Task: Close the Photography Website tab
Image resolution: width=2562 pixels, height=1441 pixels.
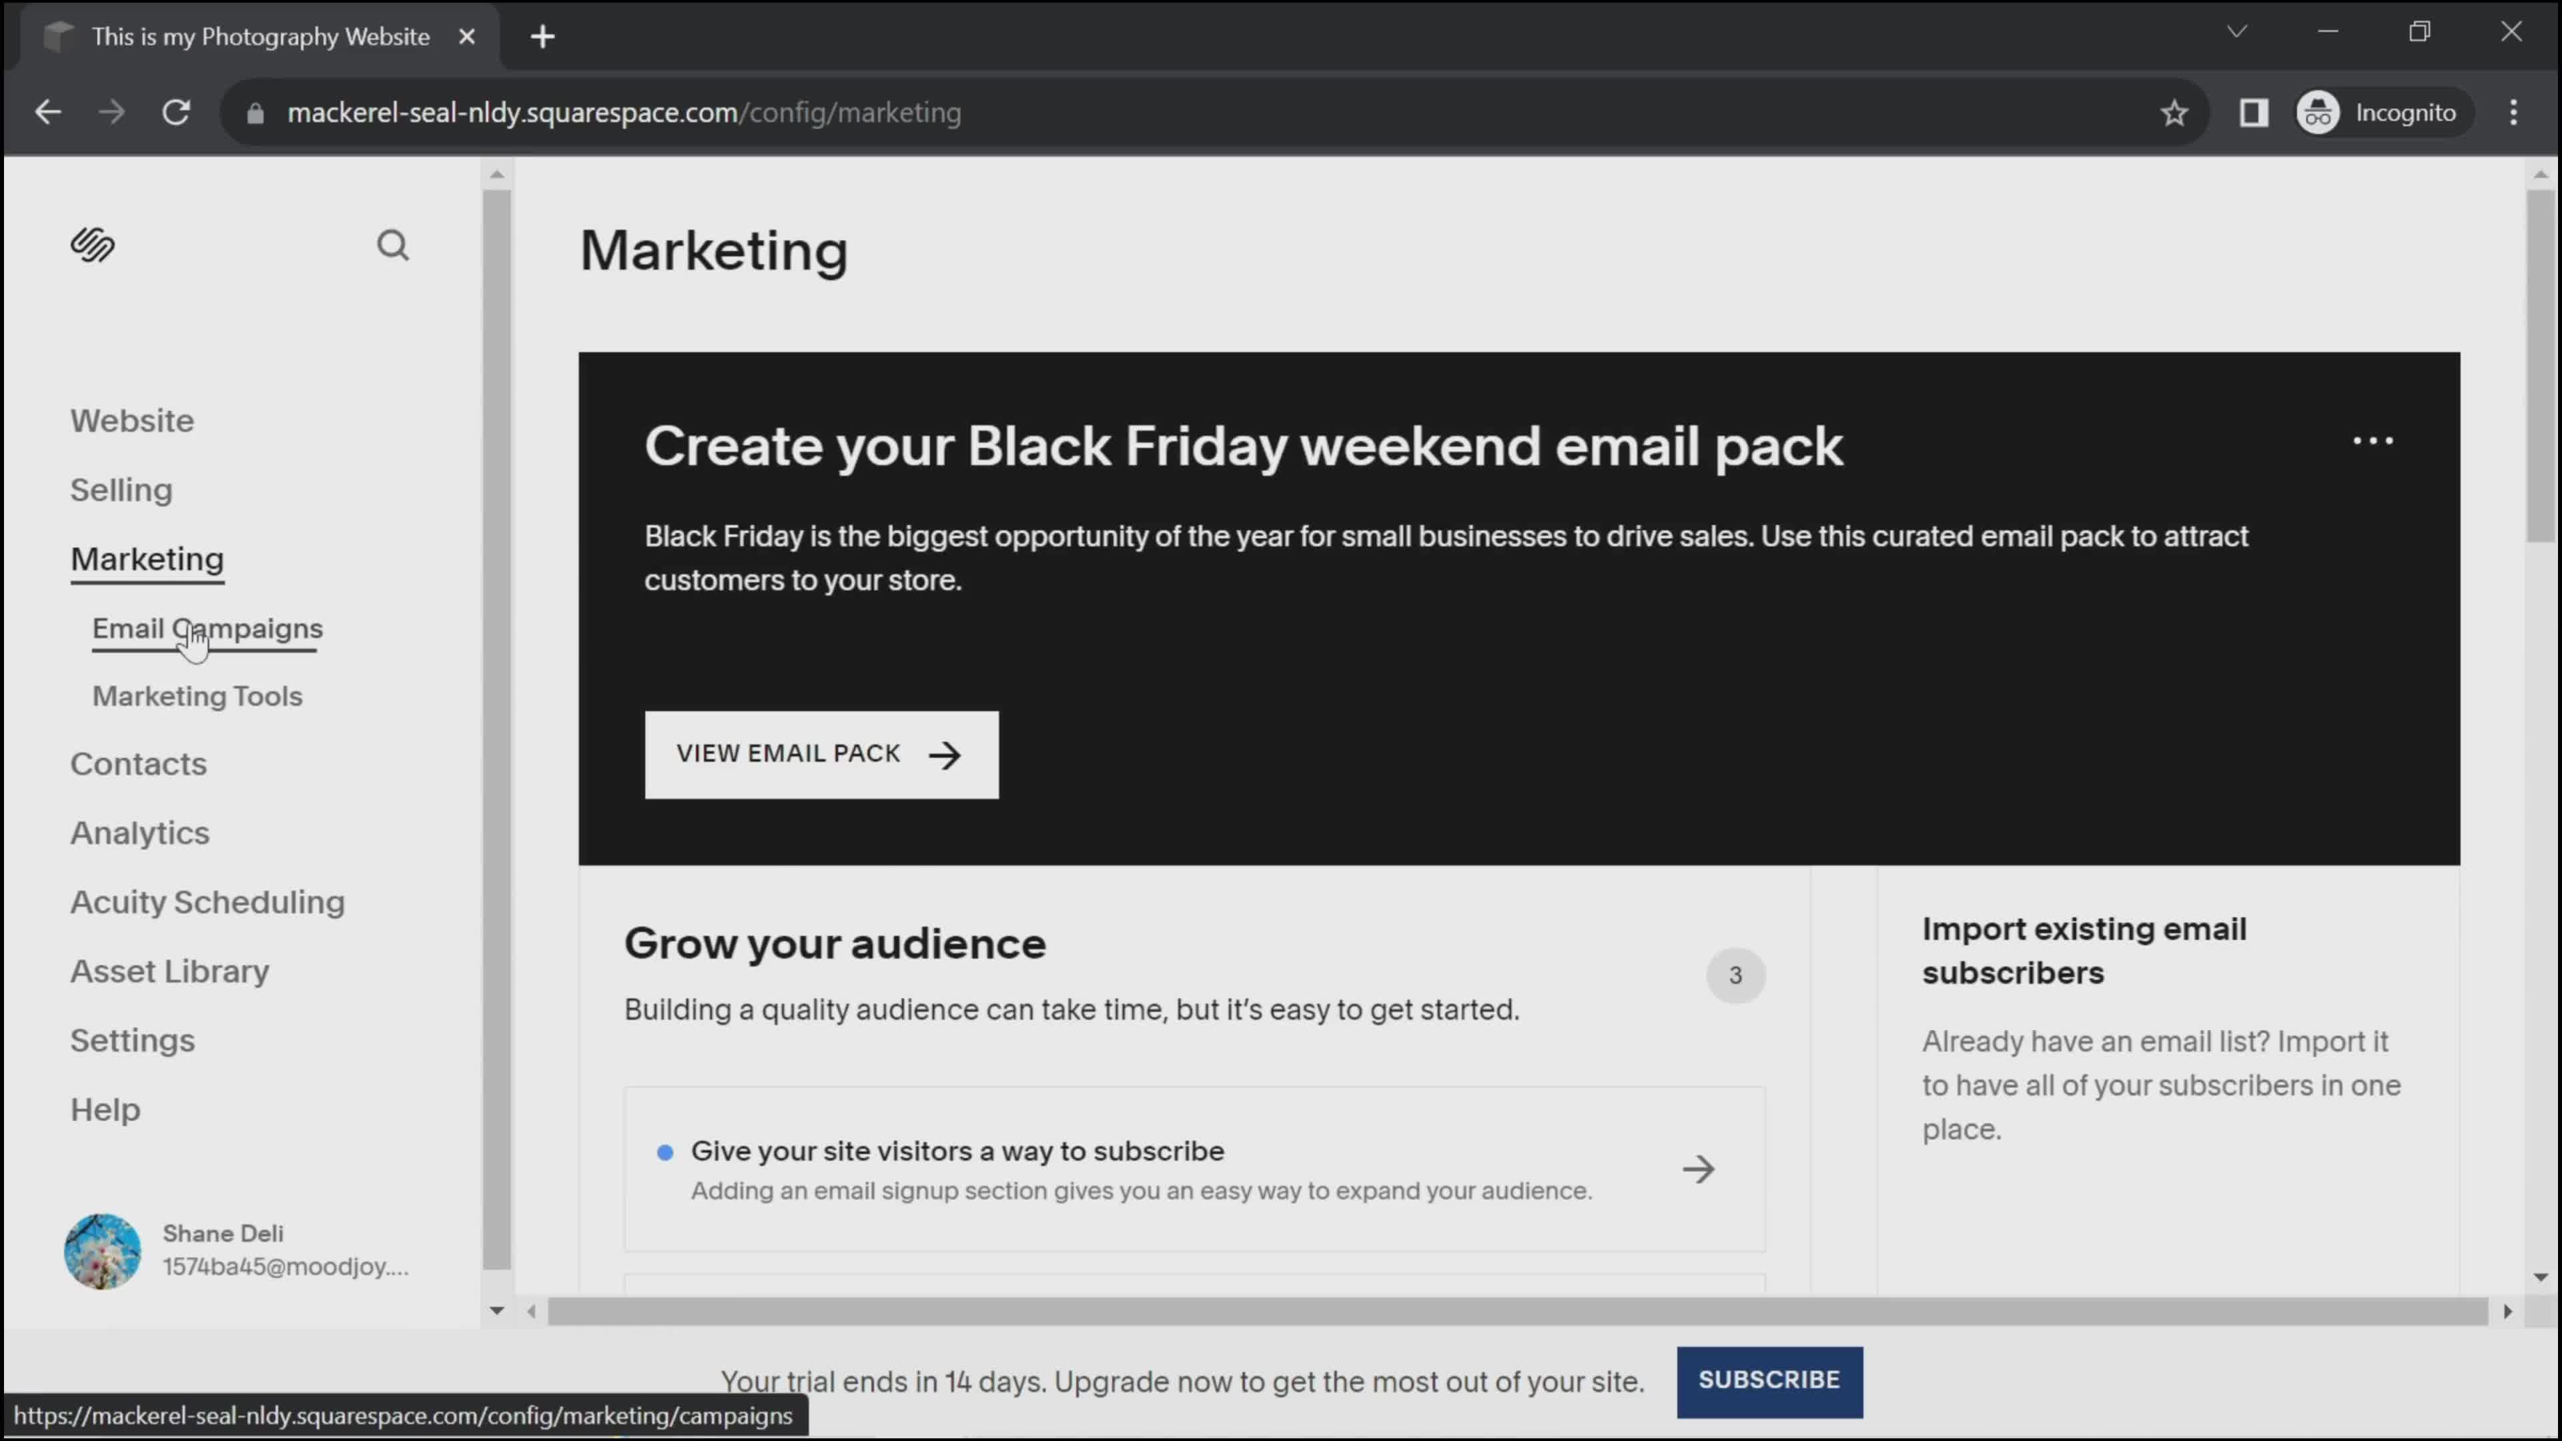Action: [466, 37]
